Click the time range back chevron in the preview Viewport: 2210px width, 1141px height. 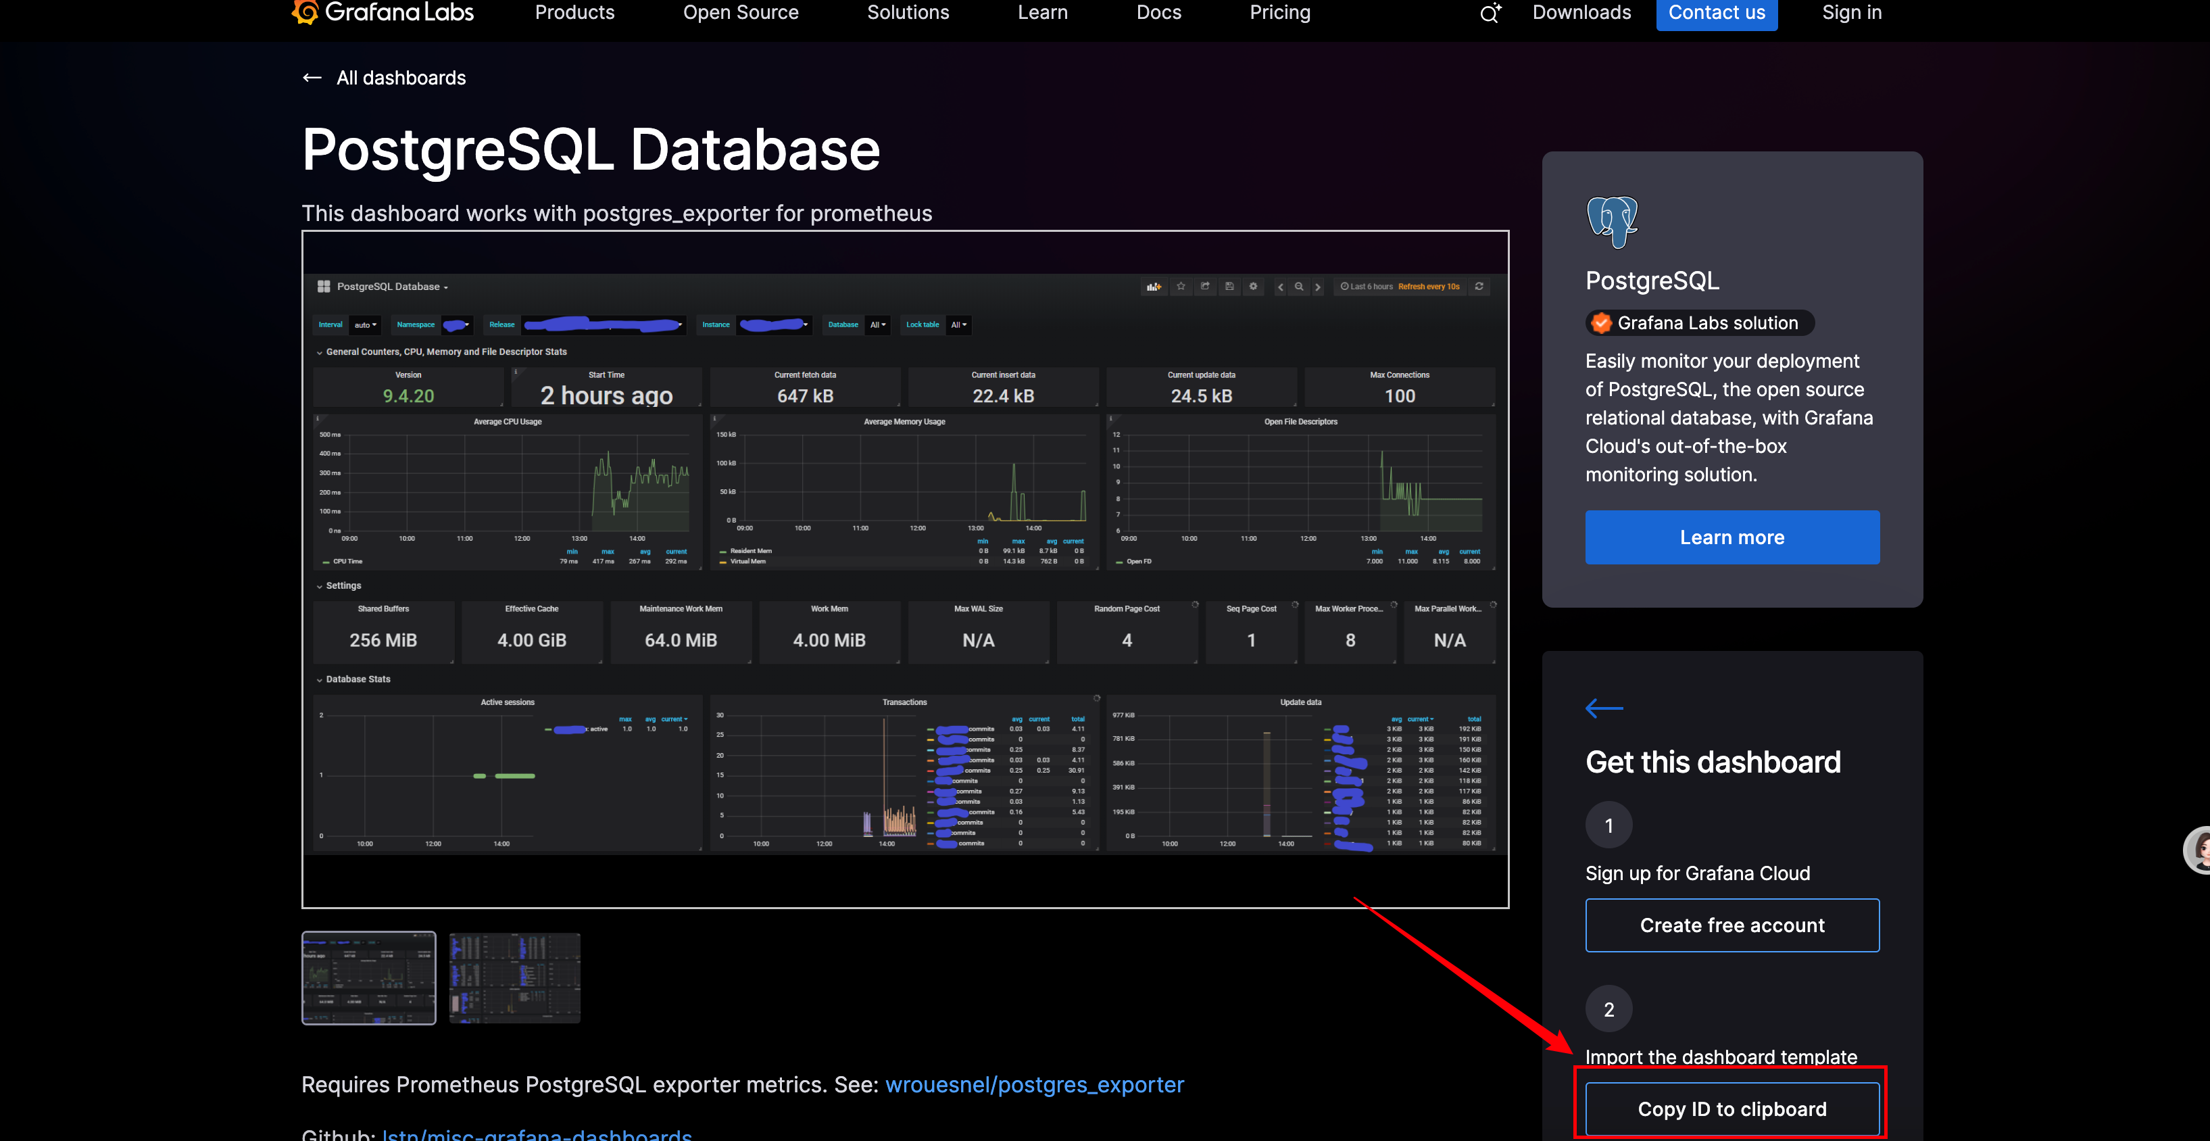click(x=1281, y=287)
